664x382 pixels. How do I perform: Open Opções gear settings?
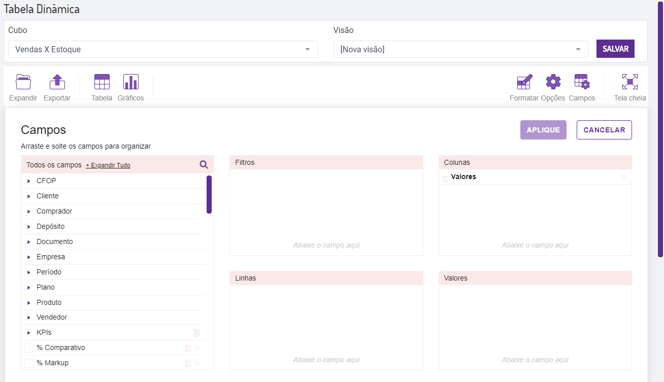(x=553, y=82)
